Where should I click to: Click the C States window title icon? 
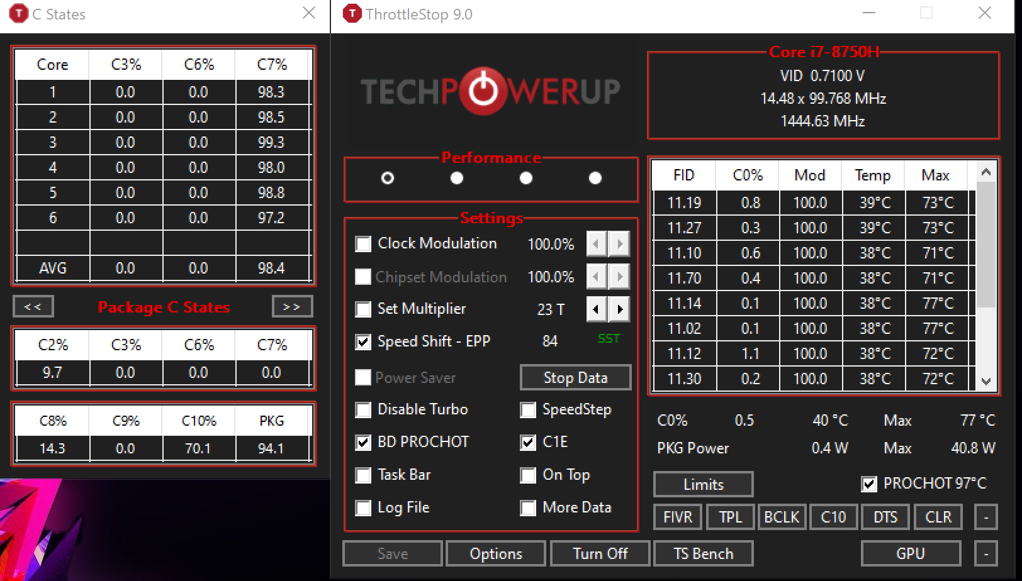19,13
